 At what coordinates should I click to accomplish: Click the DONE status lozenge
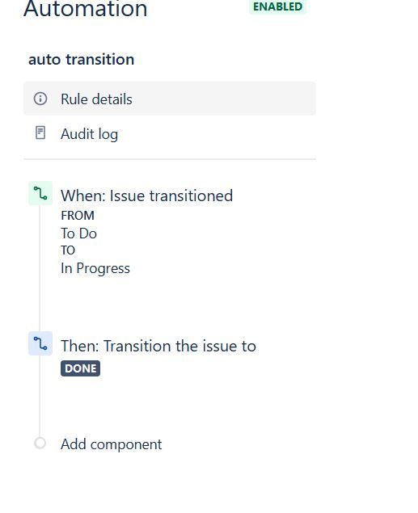(80, 368)
